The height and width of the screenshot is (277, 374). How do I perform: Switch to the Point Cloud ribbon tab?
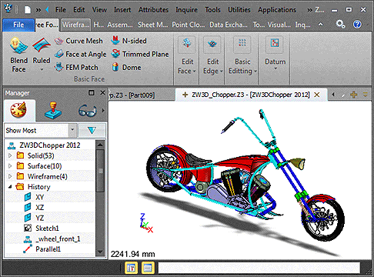[189, 25]
